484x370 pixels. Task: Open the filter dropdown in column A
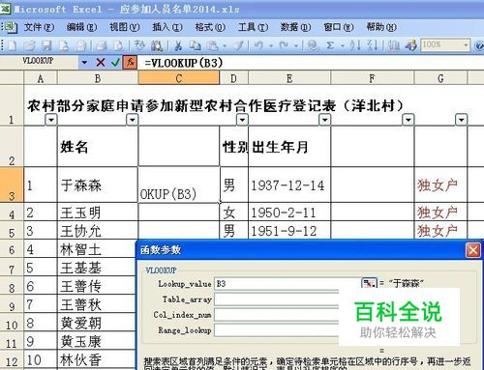pyautogui.click(x=51, y=120)
